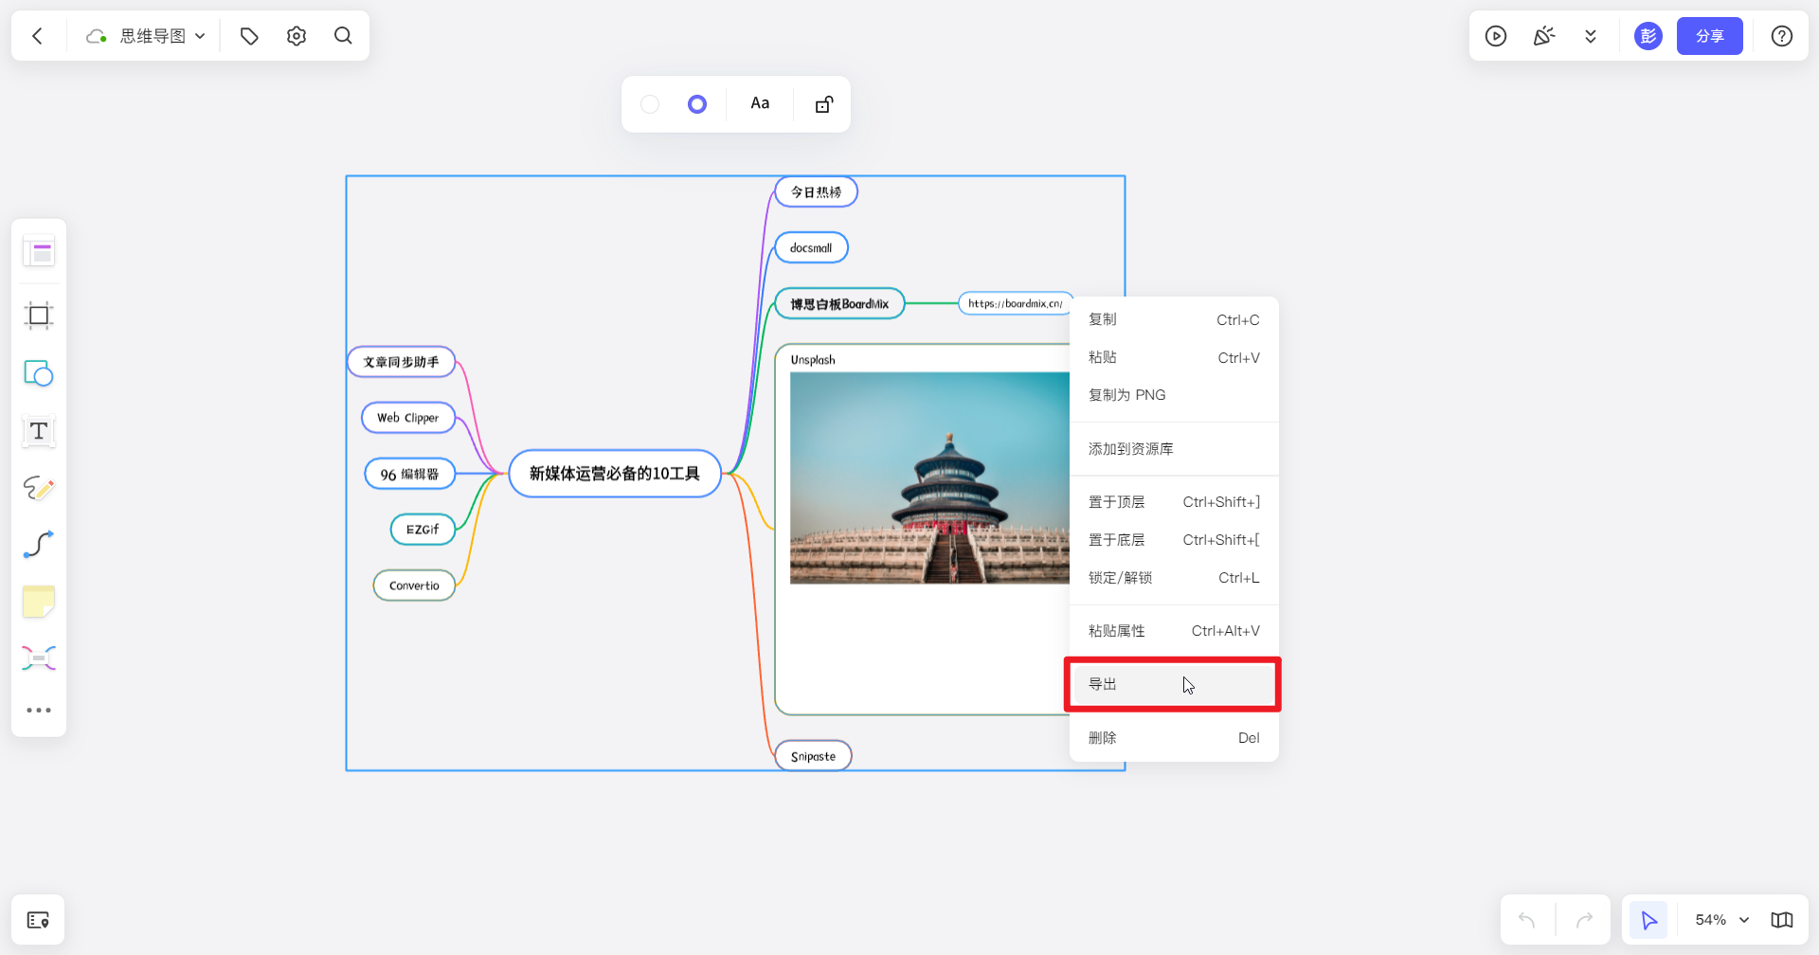Open the zoom level 54% dropdown

[x=1720, y=919]
